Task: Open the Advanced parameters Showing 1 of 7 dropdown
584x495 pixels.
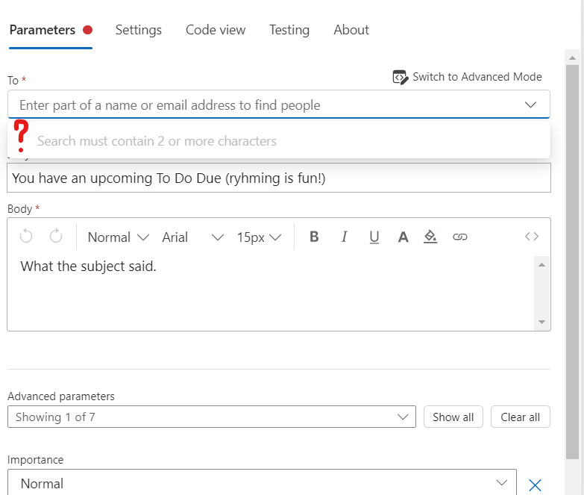Action: coord(212,417)
